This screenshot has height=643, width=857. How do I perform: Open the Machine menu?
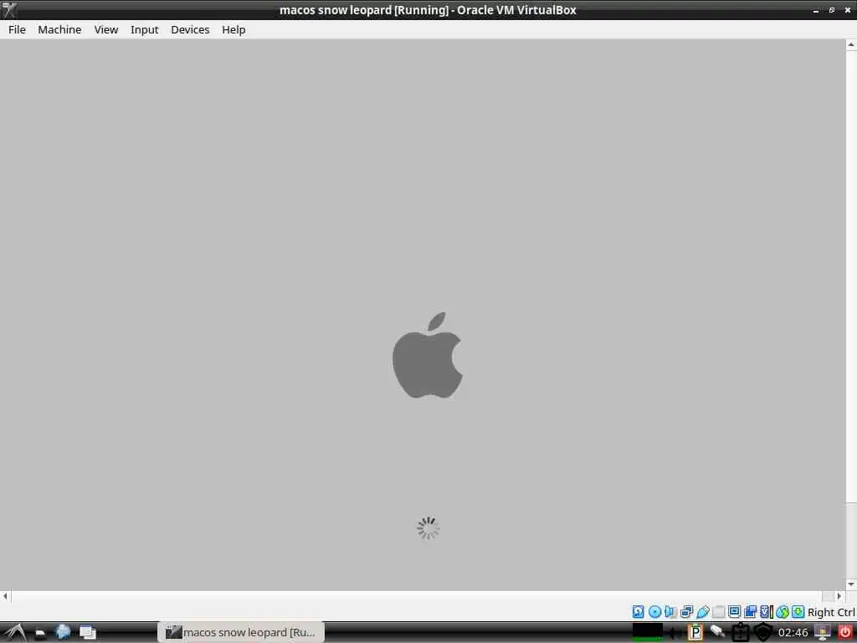[x=59, y=29]
